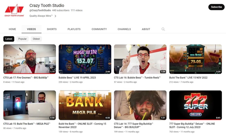Play the CTS Lab 15 laptop thumbnail
The image size is (226, 134).
click(x=30, y=105)
